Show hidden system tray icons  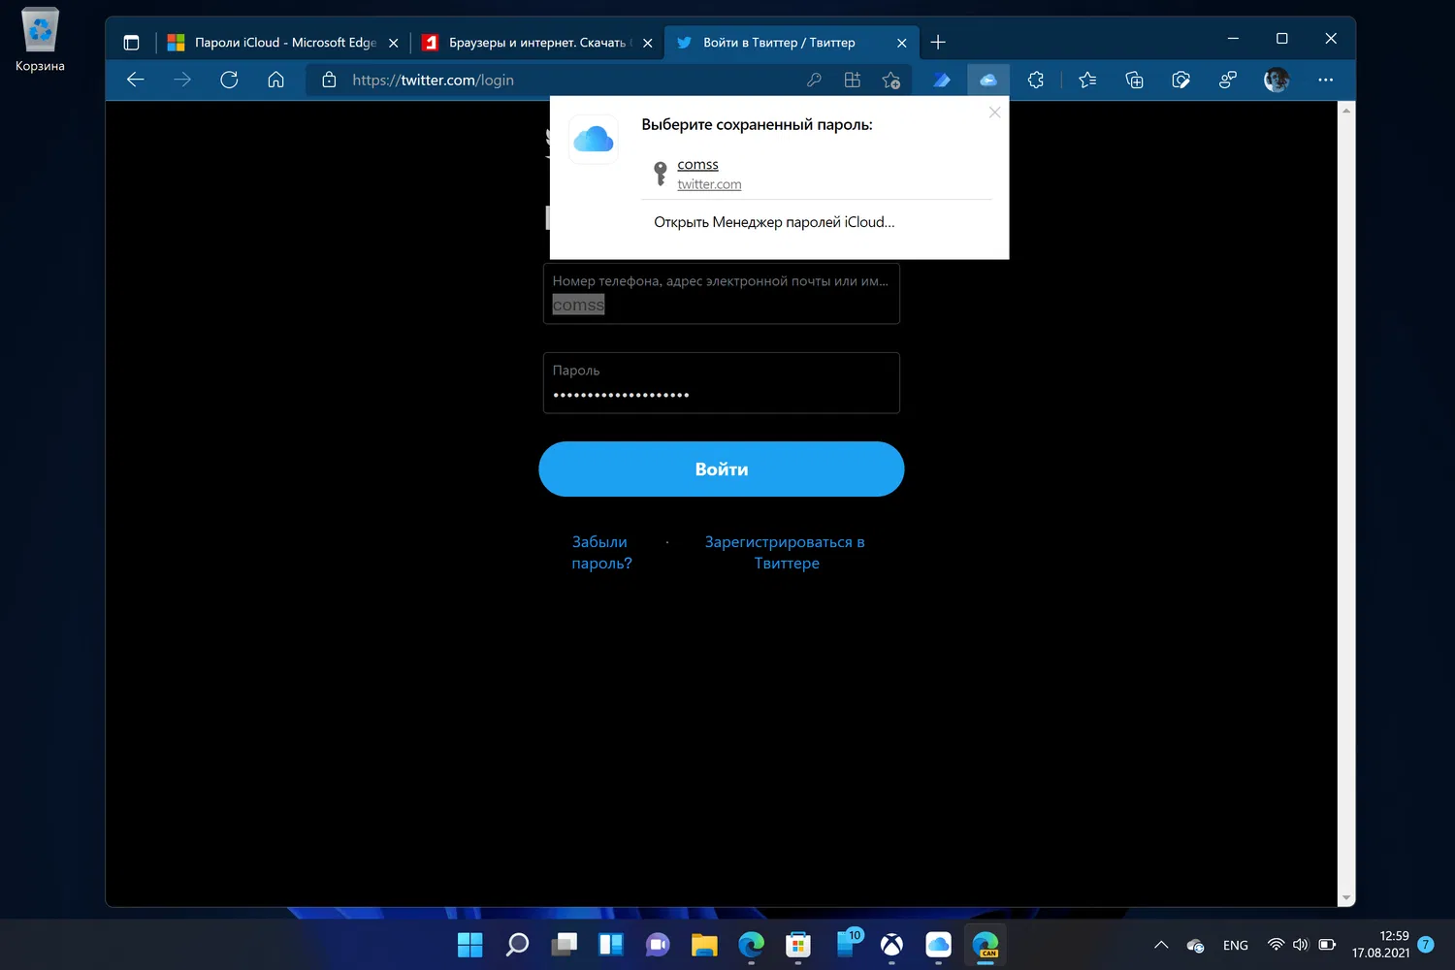(x=1161, y=945)
